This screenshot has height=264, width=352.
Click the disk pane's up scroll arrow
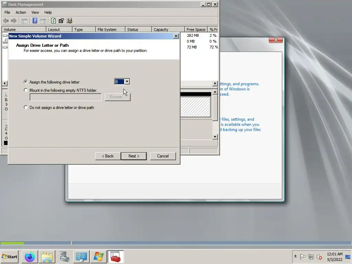coord(215,92)
